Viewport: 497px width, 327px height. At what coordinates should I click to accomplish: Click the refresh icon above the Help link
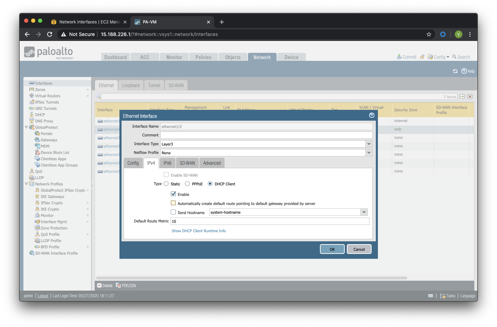[455, 71]
